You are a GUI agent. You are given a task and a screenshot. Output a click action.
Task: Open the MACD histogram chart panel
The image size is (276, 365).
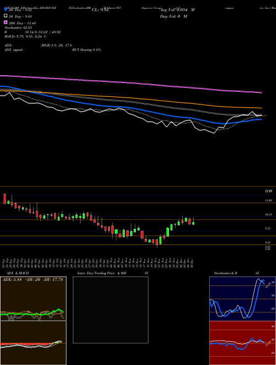coord(33,343)
